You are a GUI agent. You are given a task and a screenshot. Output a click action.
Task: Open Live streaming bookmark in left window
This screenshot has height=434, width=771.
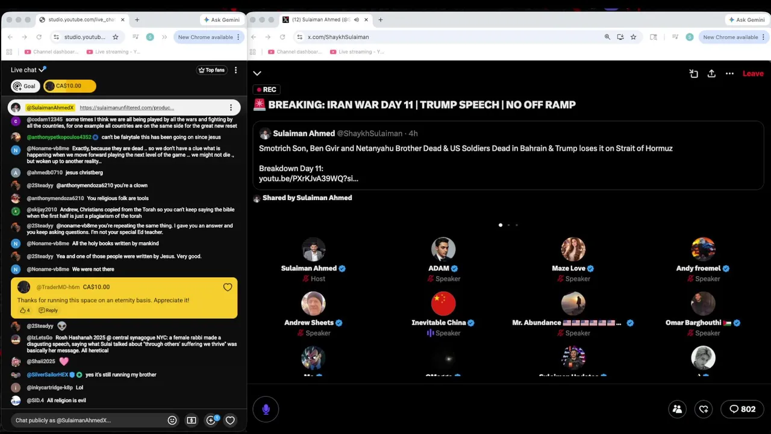coord(114,52)
